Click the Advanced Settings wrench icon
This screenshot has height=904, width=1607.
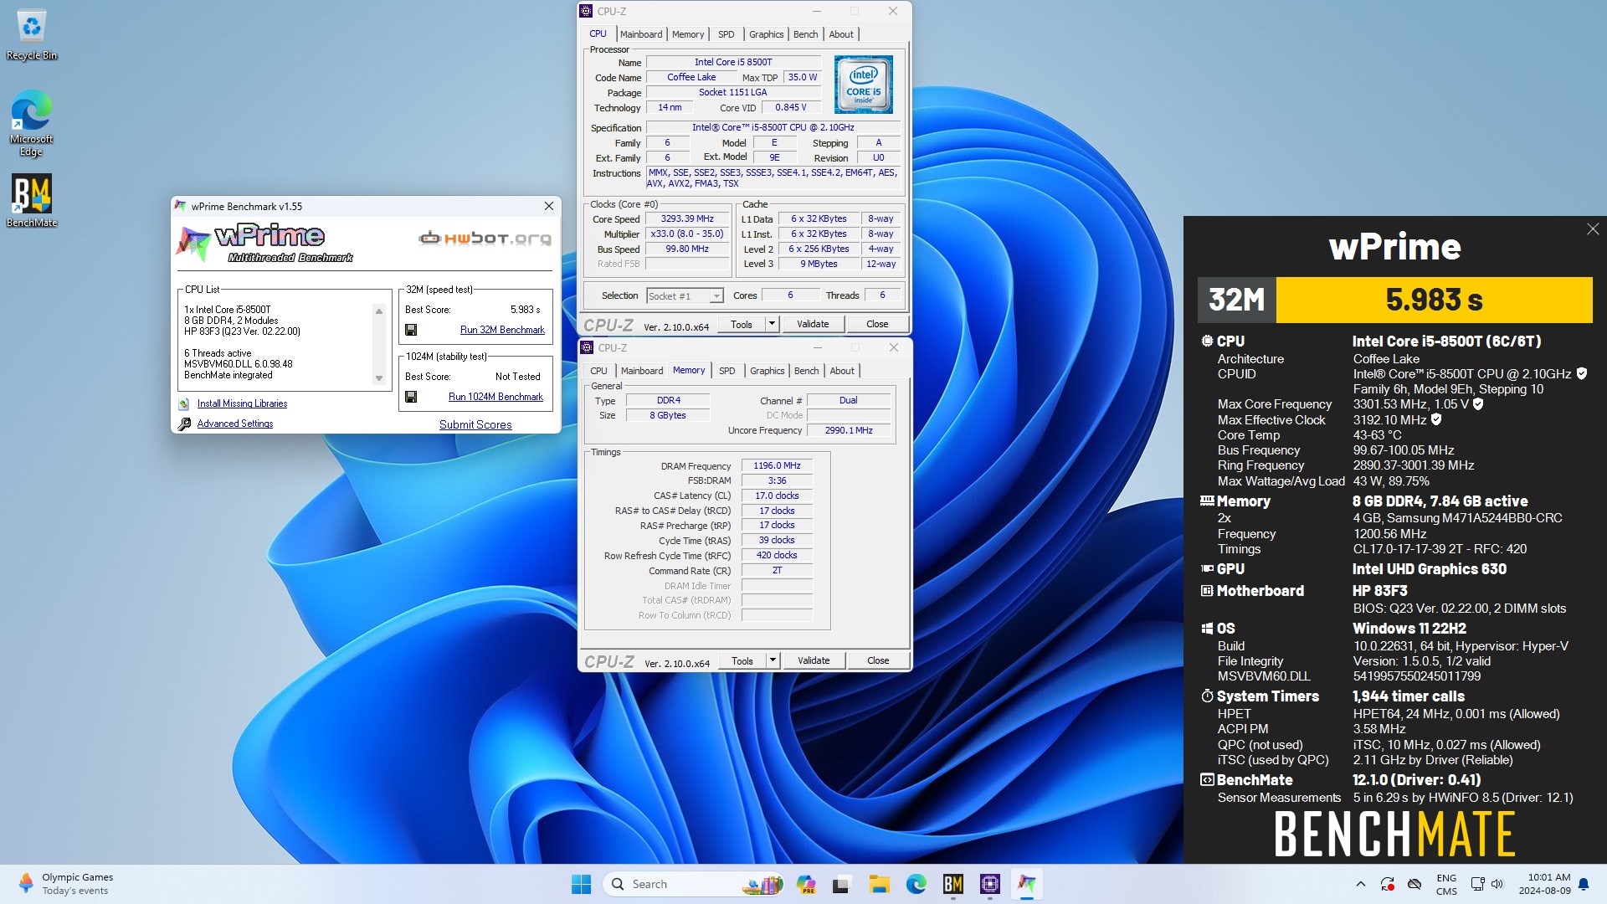pyautogui.click(x=184, y=424)
